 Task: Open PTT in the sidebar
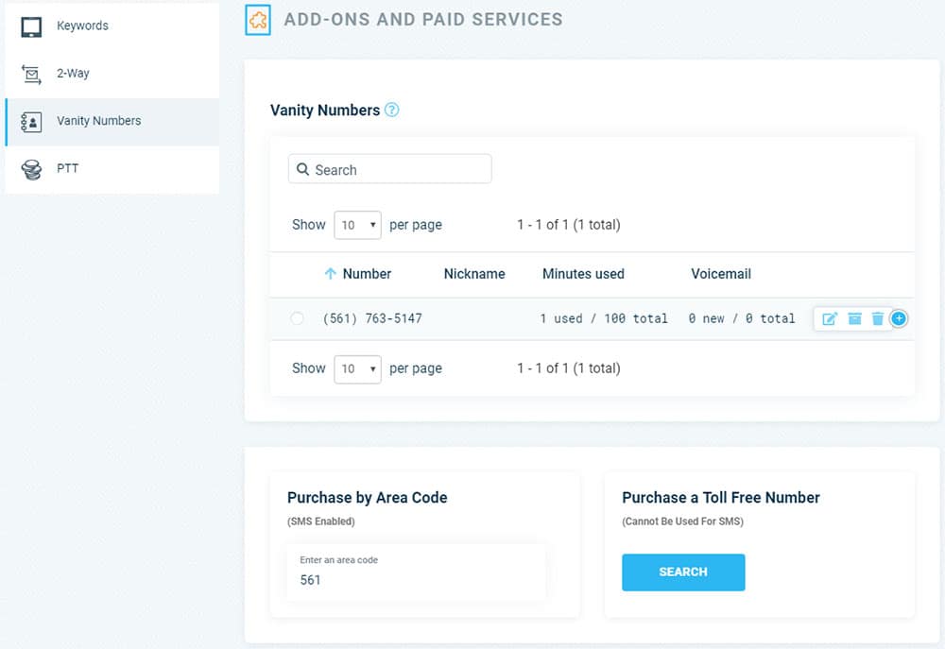[67, 169]
